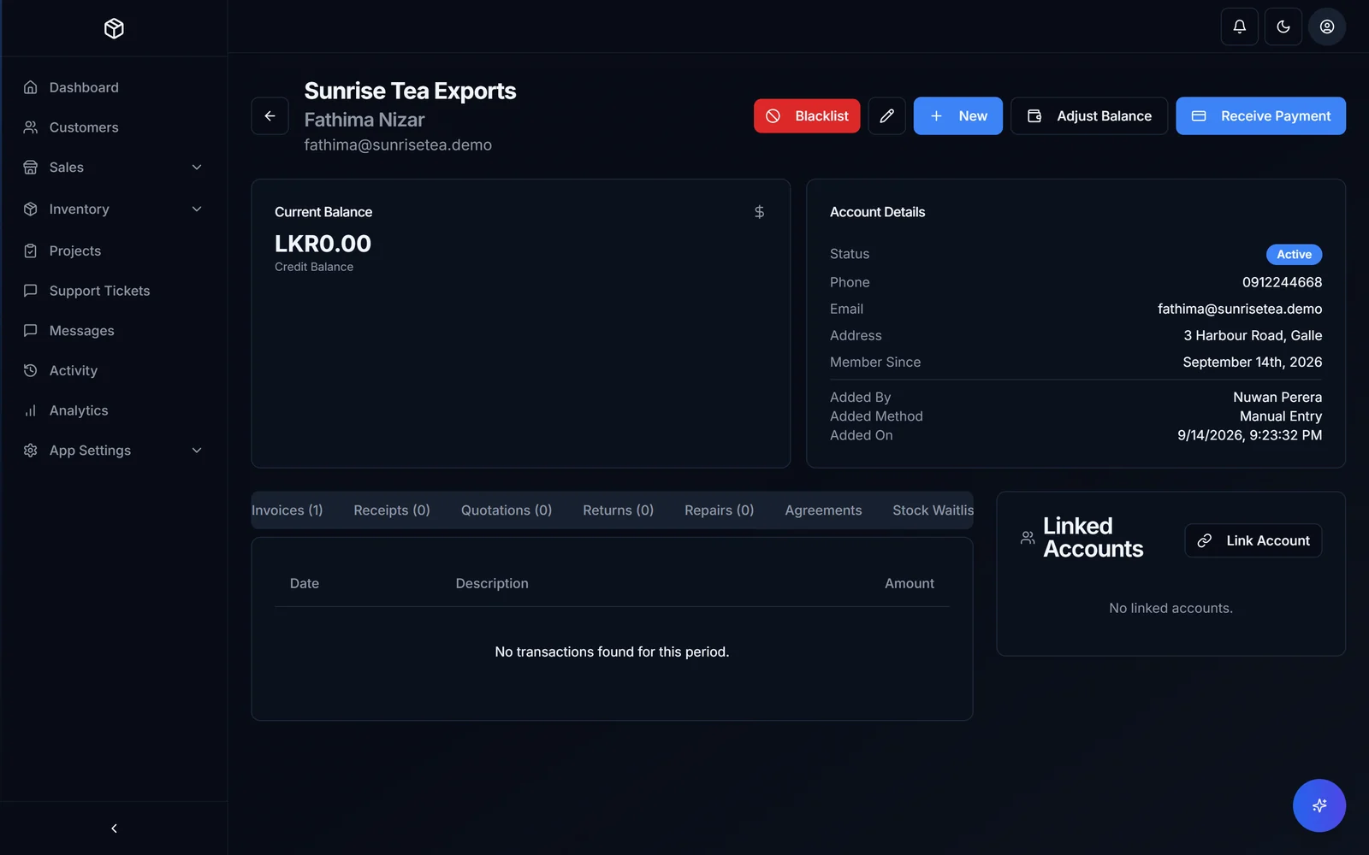Switch to Agreements tab
Image resolution: width=1369 pixels, height=855 pixels.
pos(823,510)
